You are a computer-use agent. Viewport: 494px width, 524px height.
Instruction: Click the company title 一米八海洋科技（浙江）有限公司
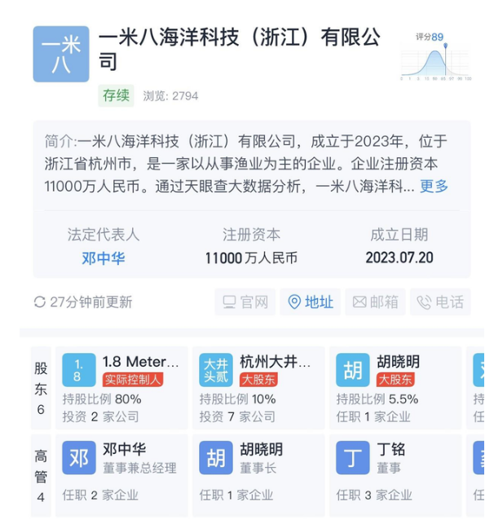pos(240,49)
